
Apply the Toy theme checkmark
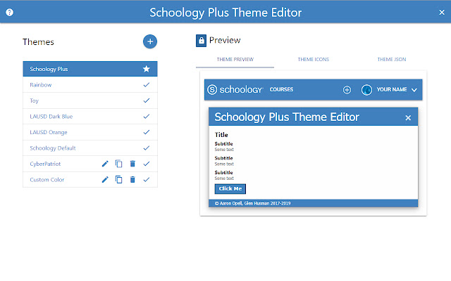click(147, 100)
